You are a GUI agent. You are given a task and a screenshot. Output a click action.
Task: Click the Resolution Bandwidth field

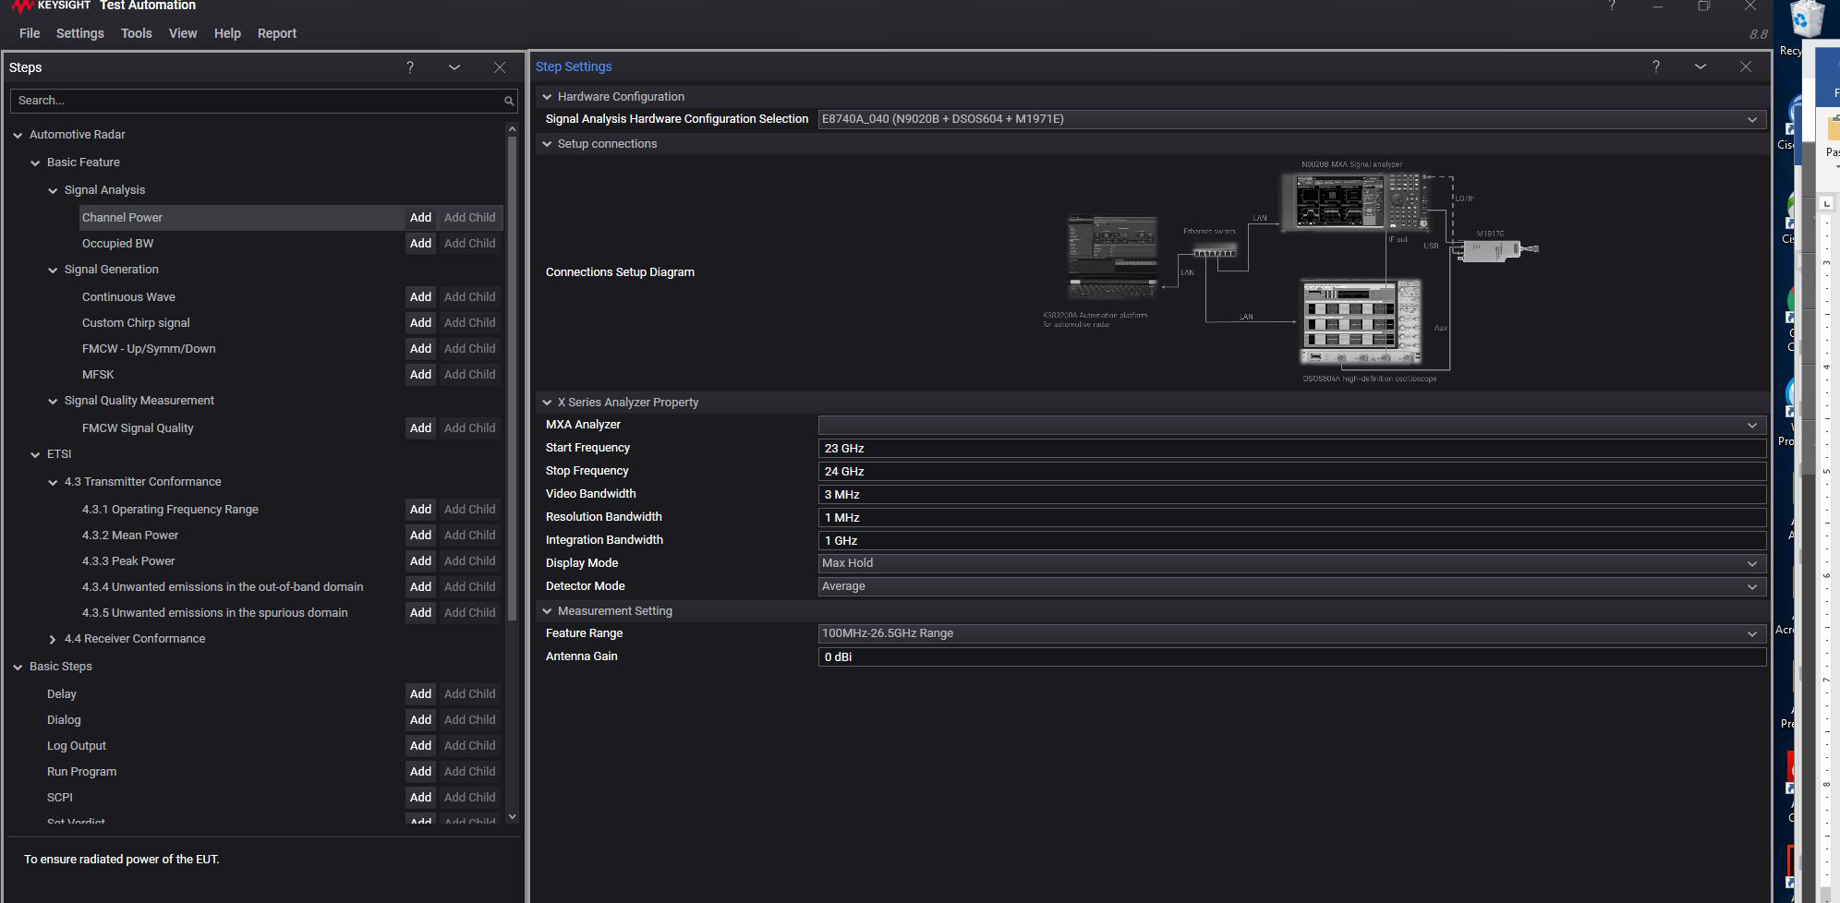coord(1292,518)
